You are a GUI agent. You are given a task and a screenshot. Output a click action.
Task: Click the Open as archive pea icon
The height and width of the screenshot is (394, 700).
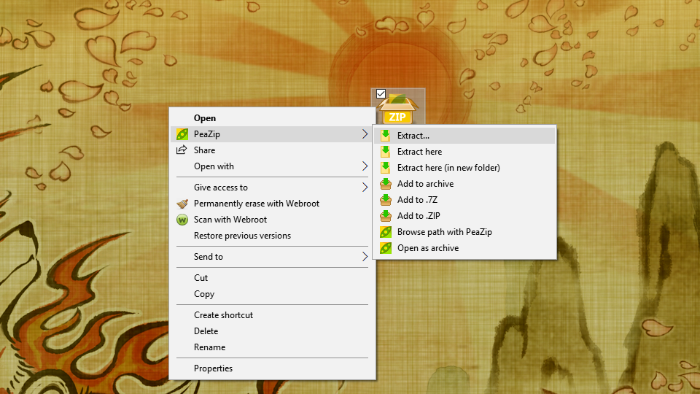tap(385, 248)
